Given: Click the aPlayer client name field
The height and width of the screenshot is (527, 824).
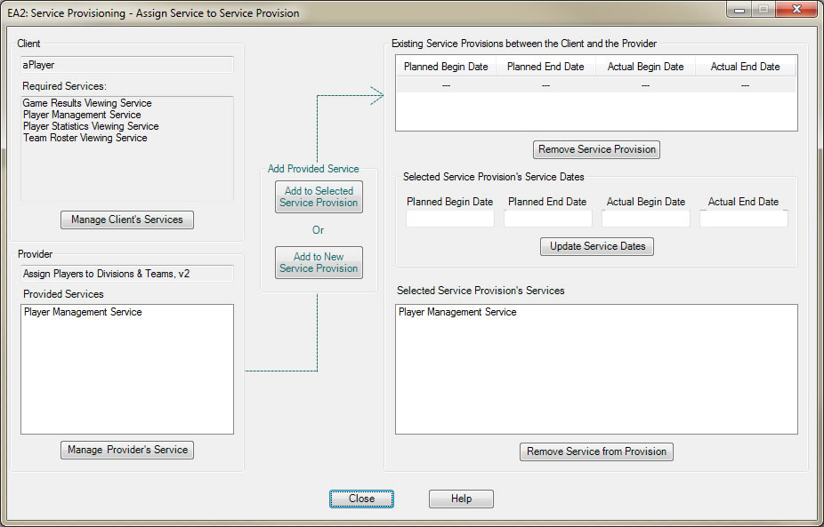Looking at the screenshot, I should pyautogui.click(x=127, y=65).
